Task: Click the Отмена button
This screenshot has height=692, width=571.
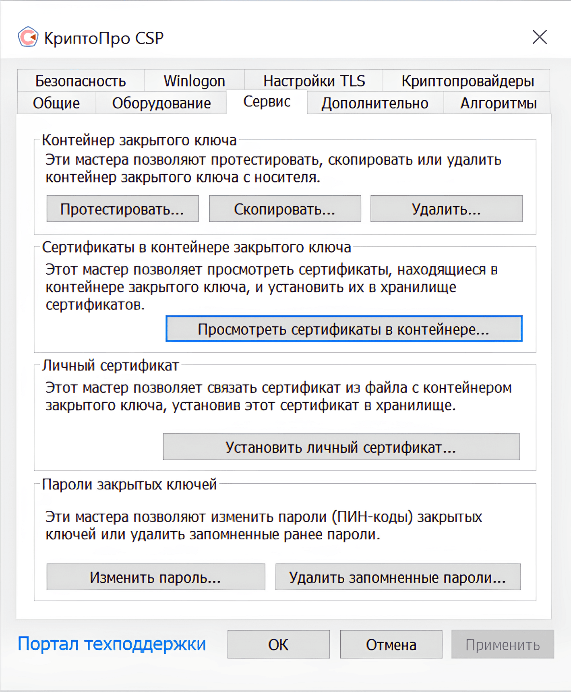Action: [x=391, y=644]
